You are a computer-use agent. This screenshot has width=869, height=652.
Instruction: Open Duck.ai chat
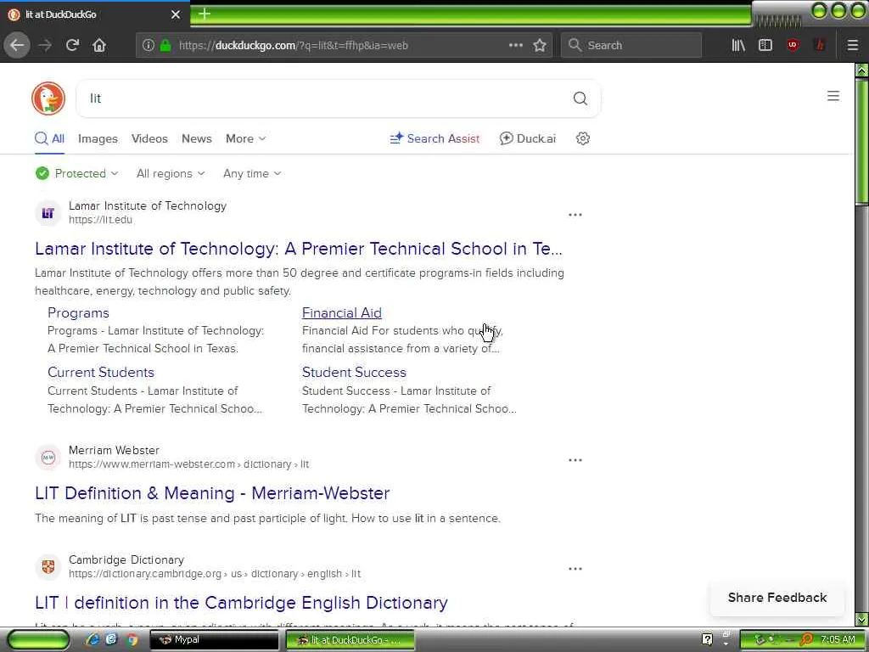pos(528,138)
